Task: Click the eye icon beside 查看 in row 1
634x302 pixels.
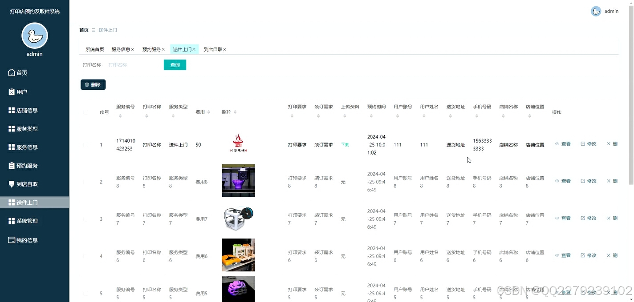Action: click(x=557, y=144)
